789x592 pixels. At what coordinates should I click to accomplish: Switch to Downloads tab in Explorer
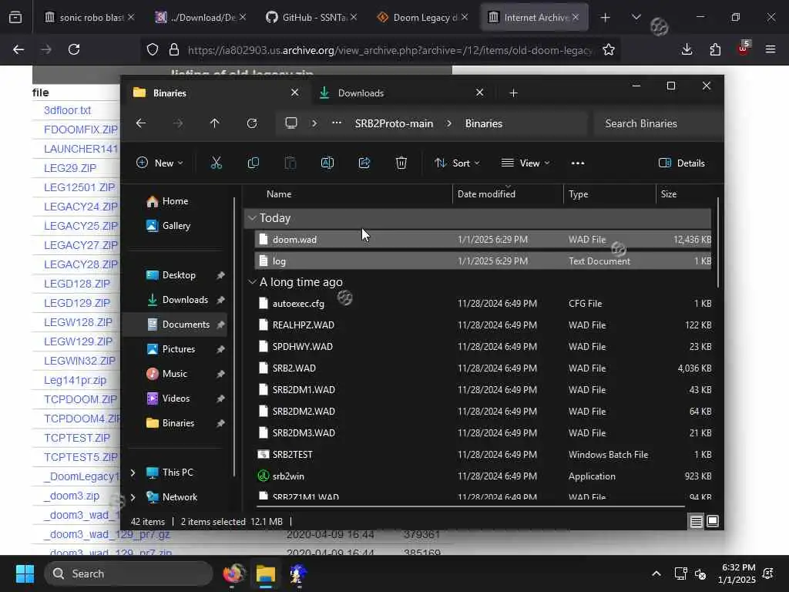[x=401, y=93]
